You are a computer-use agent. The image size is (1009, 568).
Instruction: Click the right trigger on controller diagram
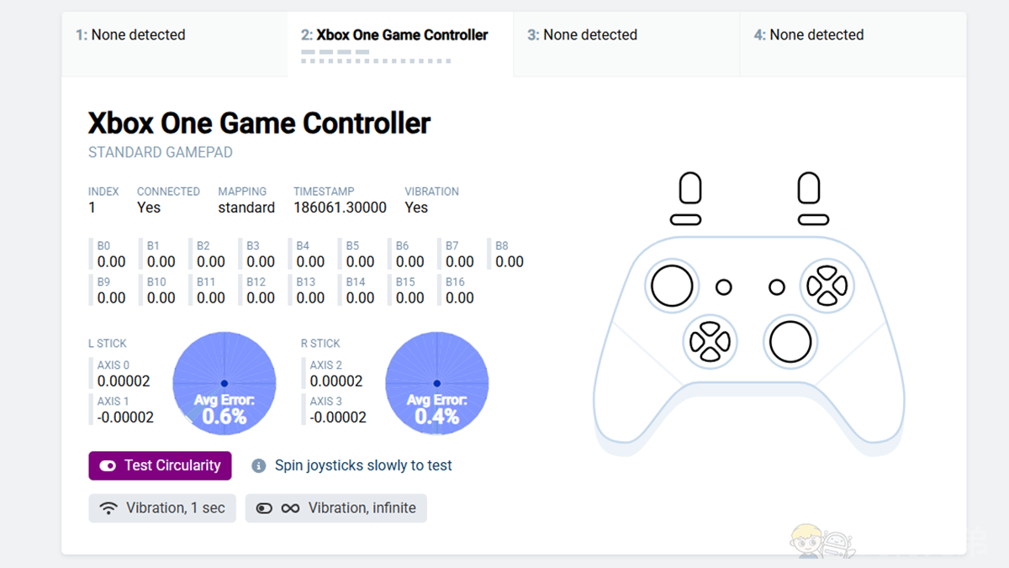(809, 188)
